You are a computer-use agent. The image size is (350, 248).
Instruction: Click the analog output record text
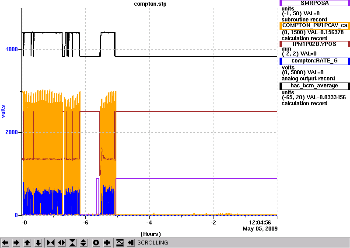[308, 79]
